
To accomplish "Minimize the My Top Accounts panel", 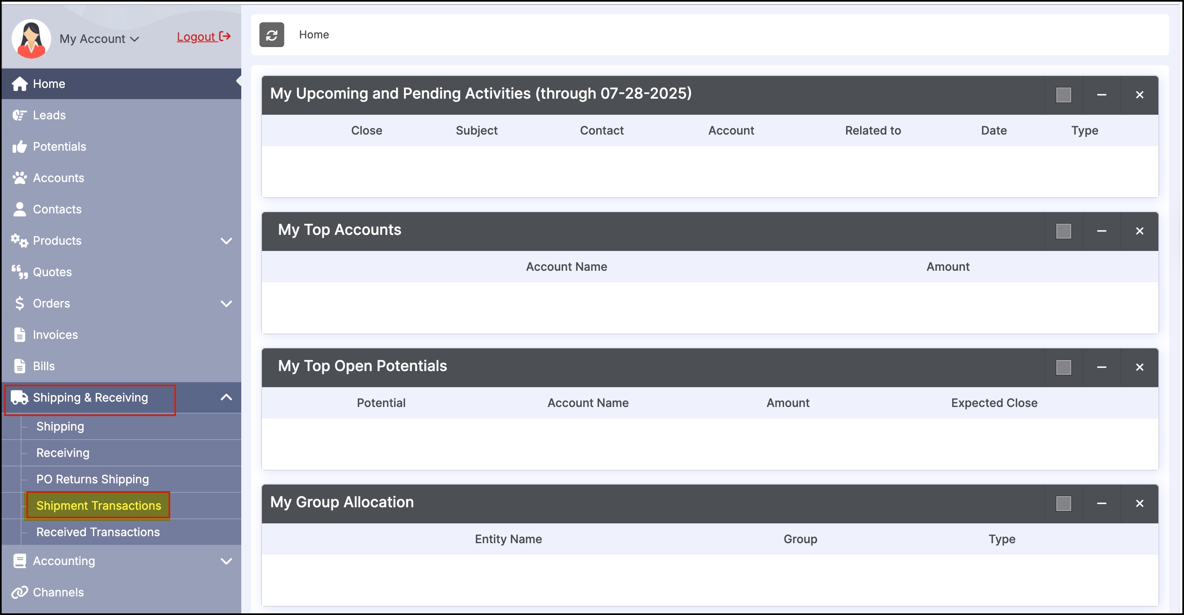I will tap(1102, 231).
